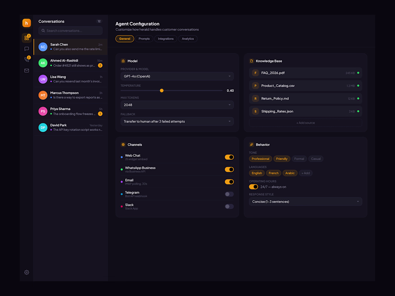Open the David Park conversation
The image size is (395, 296).
point(70,127)
